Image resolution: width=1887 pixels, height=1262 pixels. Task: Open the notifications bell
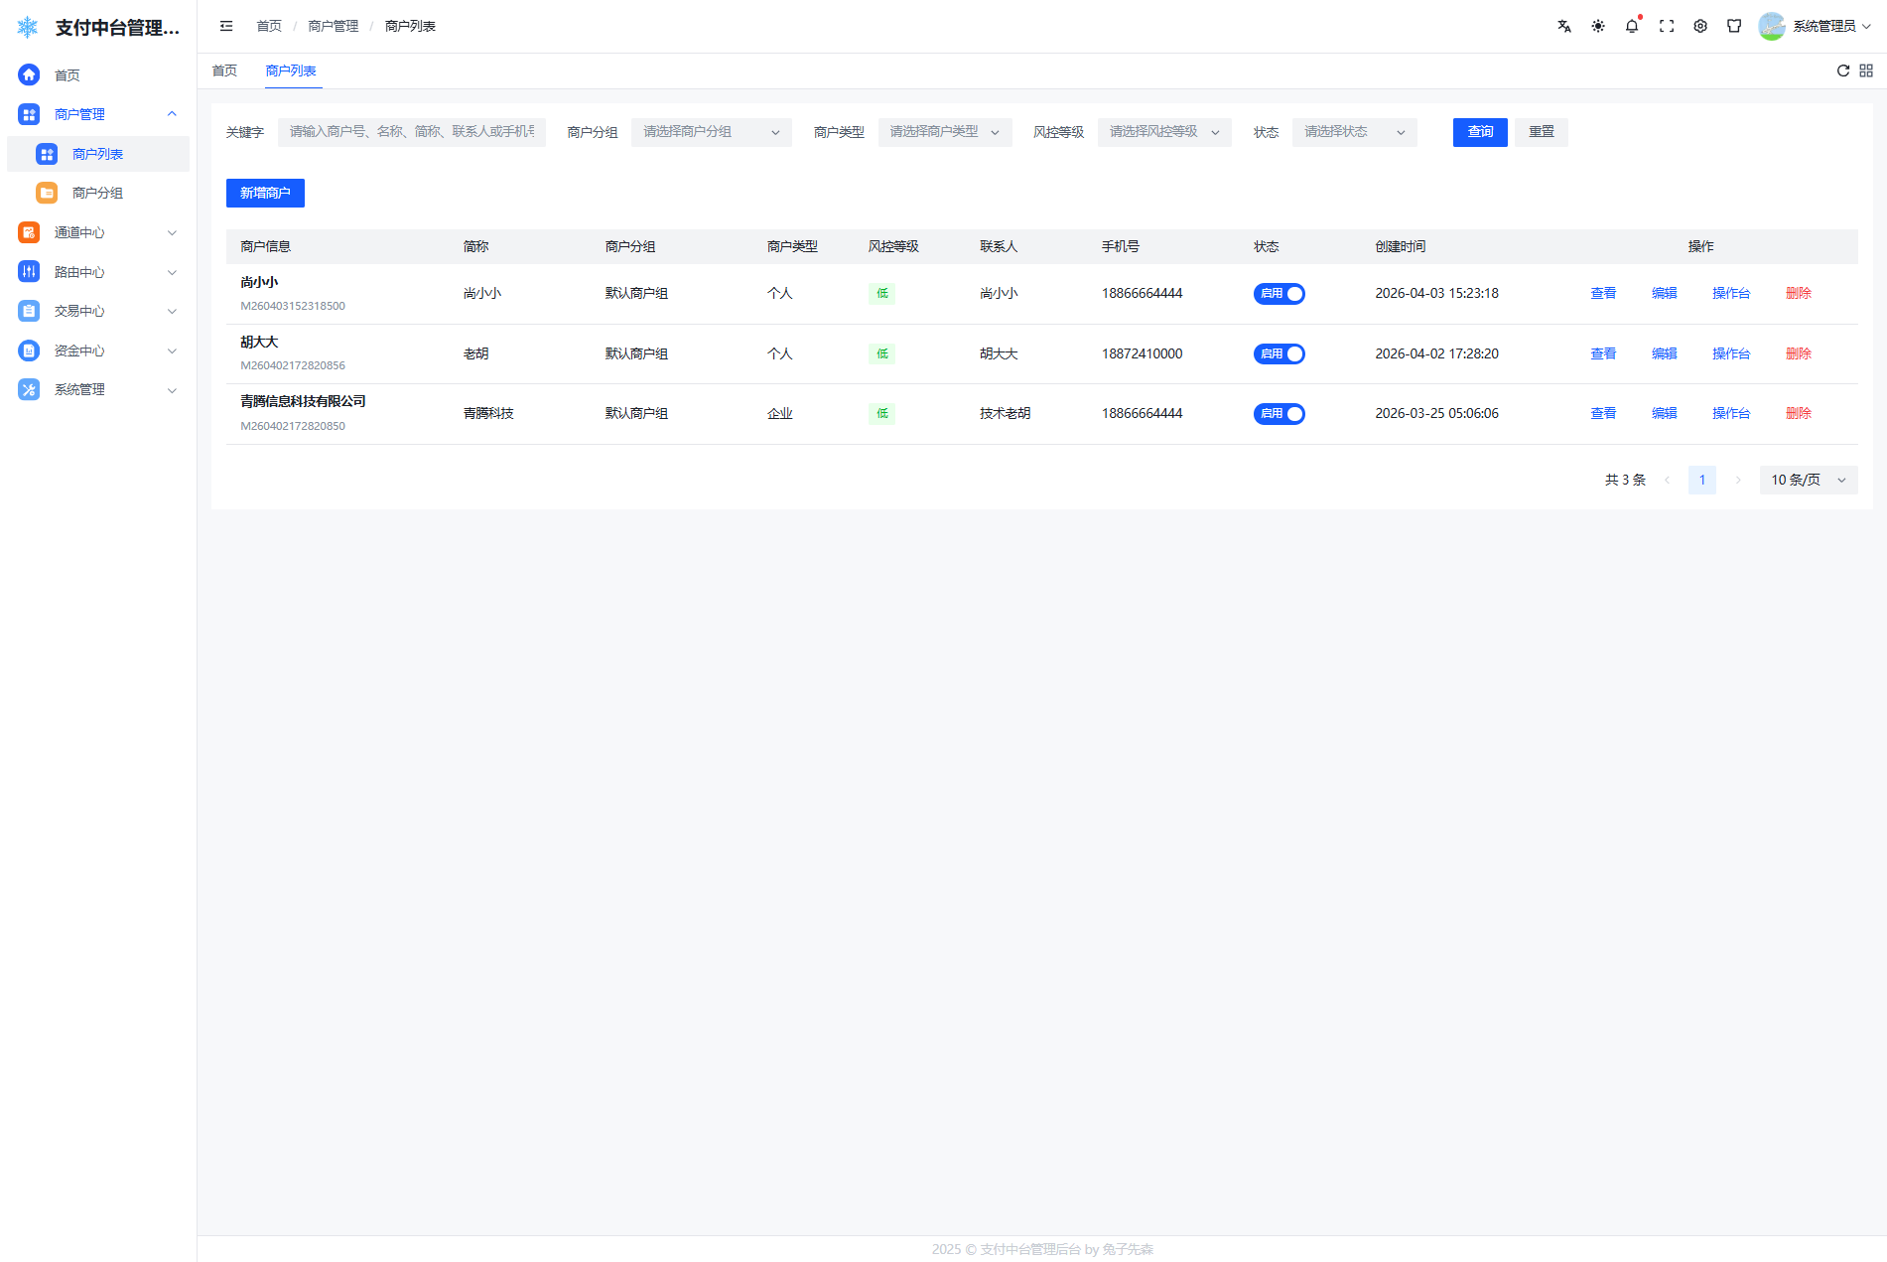pyautogui.click(x=1632, y=27)
